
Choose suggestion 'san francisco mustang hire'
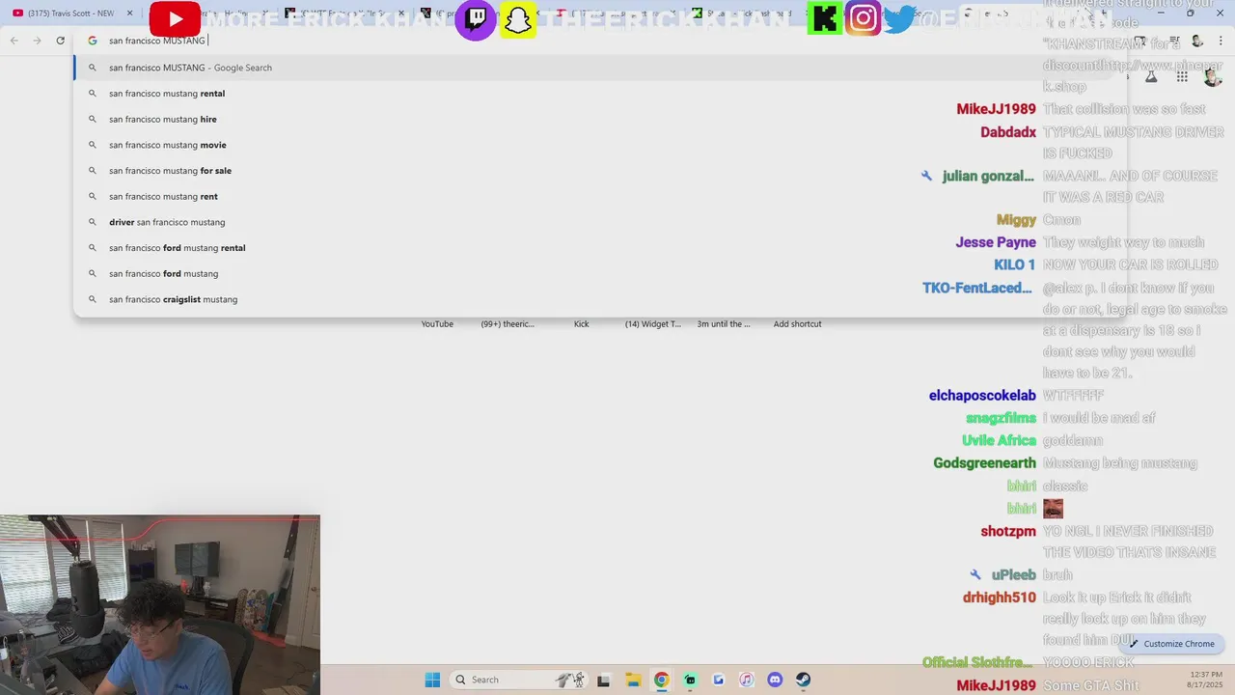598,119
